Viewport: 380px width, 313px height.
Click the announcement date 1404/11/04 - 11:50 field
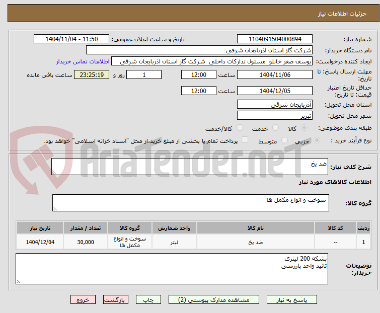[x=71, y=39]
